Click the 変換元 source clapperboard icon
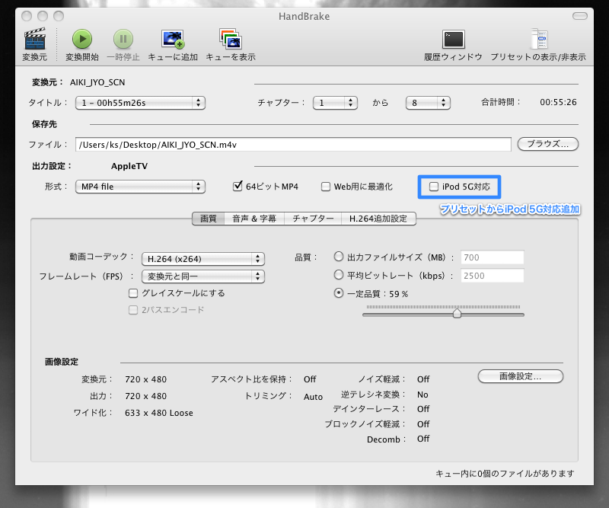Image resolution: width=609 pixels, height=508 pixels. click(x=36, y=40)
